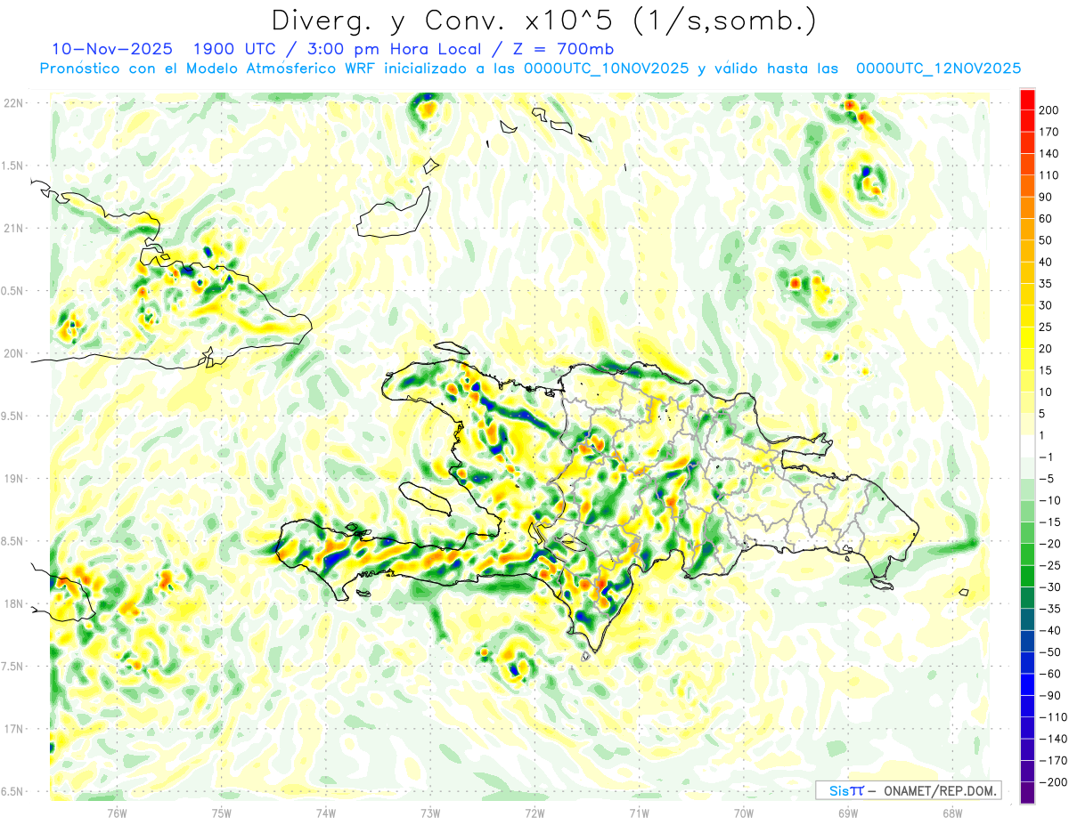Click the latitude label '7.5N'
1069x825 pixels.
pos(13,667)
